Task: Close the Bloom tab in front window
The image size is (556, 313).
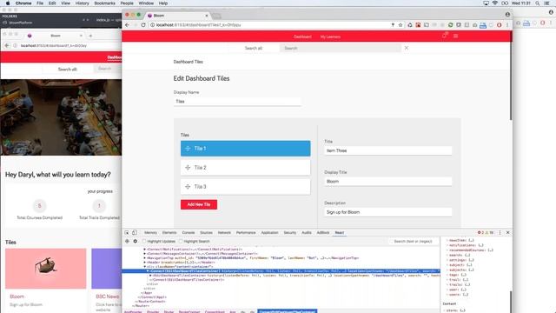Action: 207,16
